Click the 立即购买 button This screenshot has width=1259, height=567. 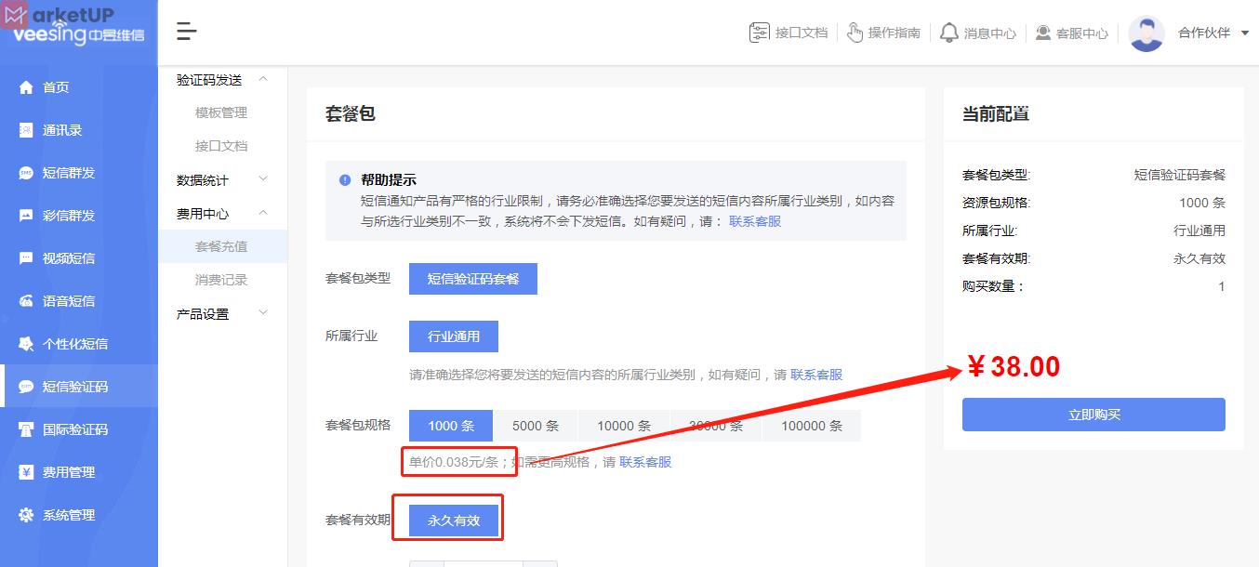pos(1093,415)
